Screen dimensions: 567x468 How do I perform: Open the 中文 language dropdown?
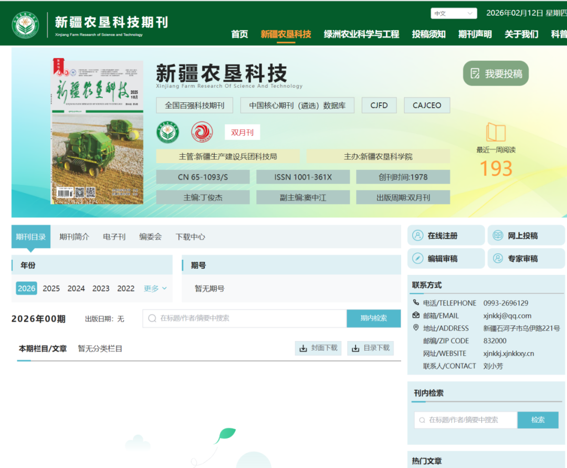tap(453, 13)
